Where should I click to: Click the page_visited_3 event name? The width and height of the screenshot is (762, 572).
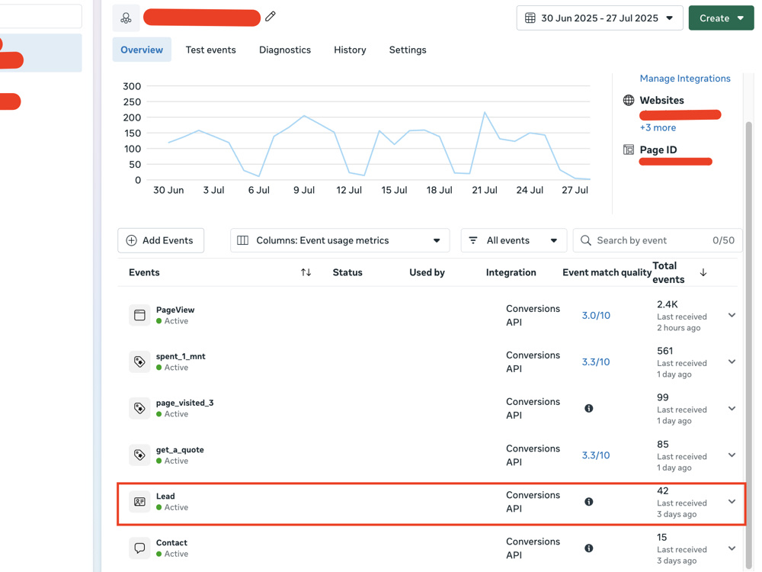coord(184,403)
